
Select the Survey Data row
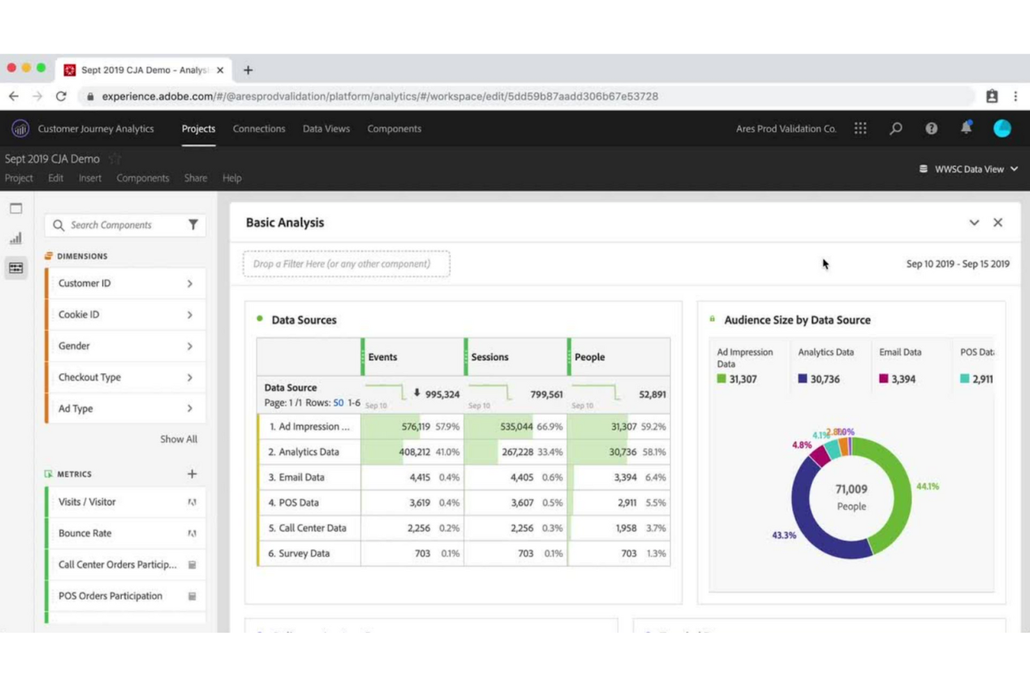pos(463,553)
